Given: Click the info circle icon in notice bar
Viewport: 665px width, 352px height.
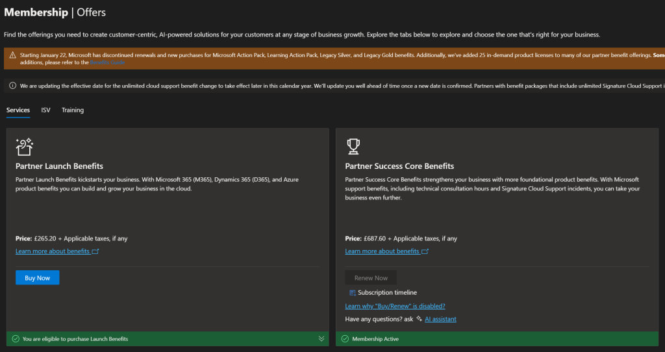Looking at the screenshot, I should pyautogui.click(x=13, y=86).
